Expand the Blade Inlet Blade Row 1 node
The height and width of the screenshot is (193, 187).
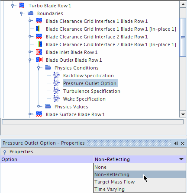pyautogui.click(x=30, y=52)
